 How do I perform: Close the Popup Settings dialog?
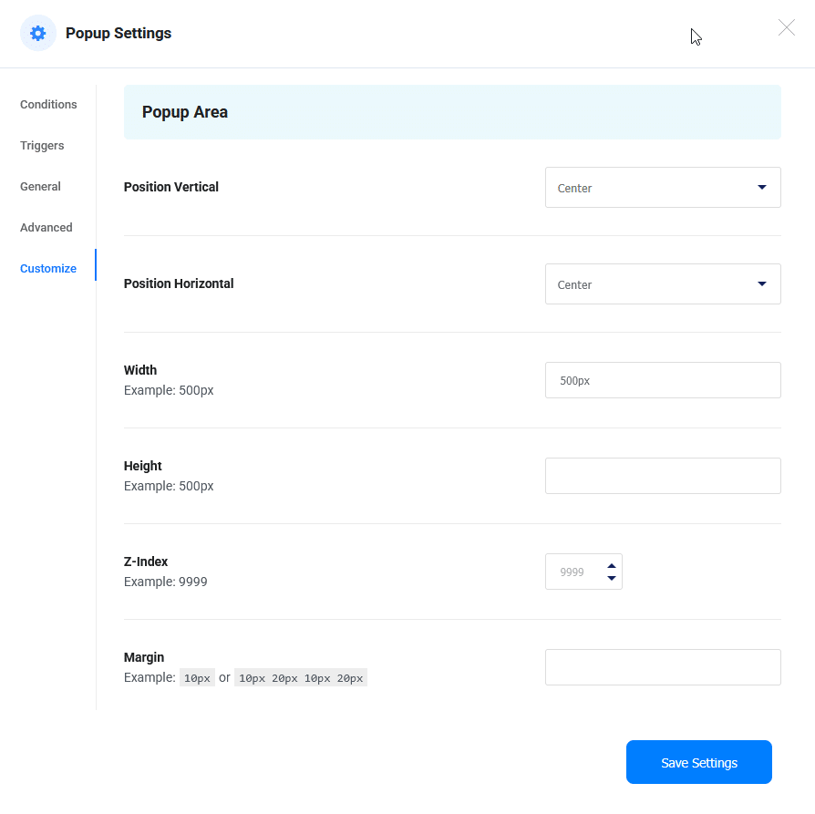pos(786,27)
